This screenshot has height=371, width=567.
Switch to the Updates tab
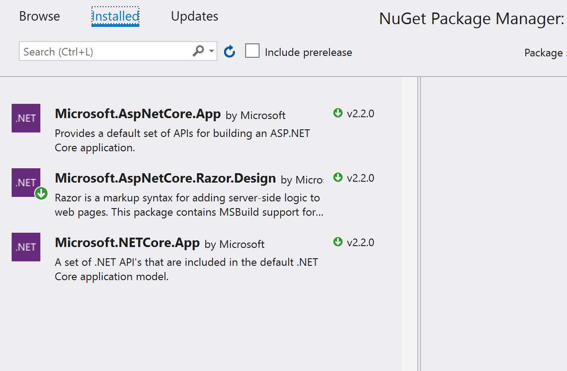tap(195, 16)
